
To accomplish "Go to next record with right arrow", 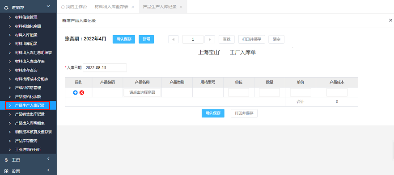I will tap(210, 39).
